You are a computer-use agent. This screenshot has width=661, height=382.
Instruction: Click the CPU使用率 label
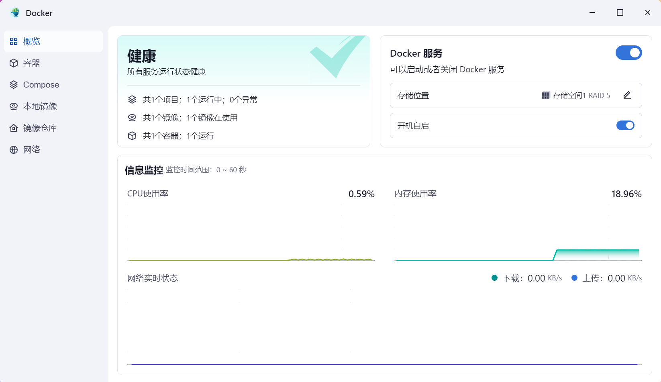(148, 194)
